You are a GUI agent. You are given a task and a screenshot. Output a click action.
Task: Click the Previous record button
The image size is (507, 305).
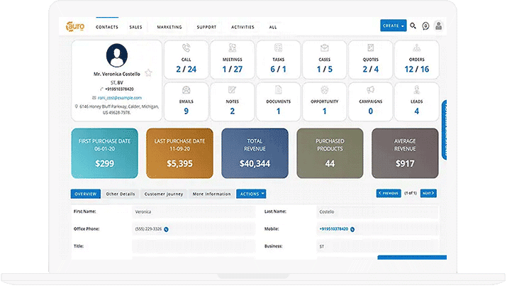(x=389, y=193)
